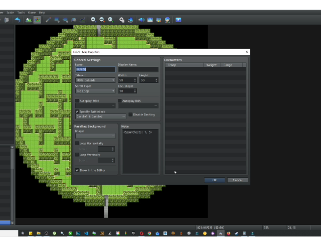Open the Battleback Castle1 & Castle2 picker
The width and height of the screenshot is (321, 241).
pos(101,116)
